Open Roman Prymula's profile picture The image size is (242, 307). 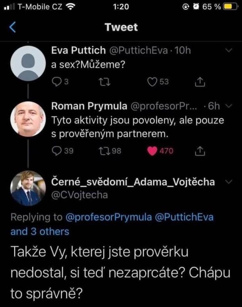pos(28,119)
